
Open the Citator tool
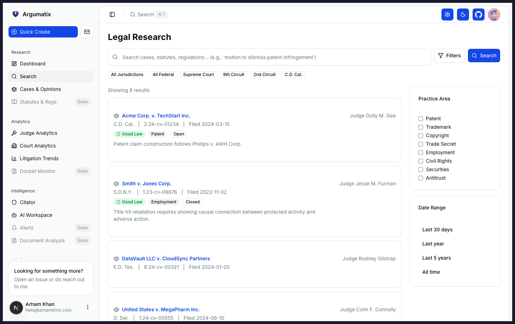pos(27,202)
